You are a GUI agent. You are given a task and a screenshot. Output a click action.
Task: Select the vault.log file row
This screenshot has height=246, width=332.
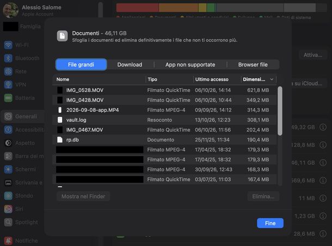pyautogui.click(x=164, y=120)
